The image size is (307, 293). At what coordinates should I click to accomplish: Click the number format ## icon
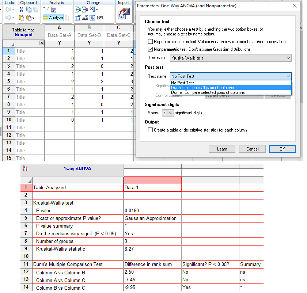pos(85,18)
